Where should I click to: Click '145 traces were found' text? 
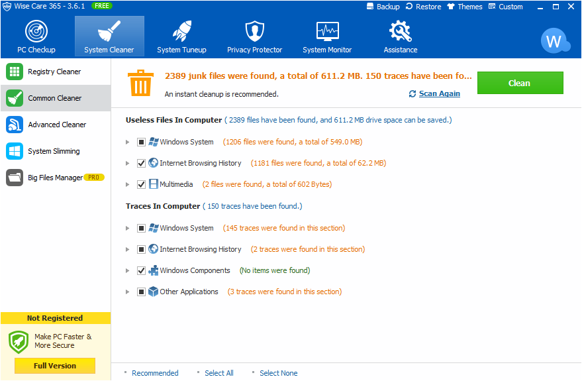click(284, 228)
